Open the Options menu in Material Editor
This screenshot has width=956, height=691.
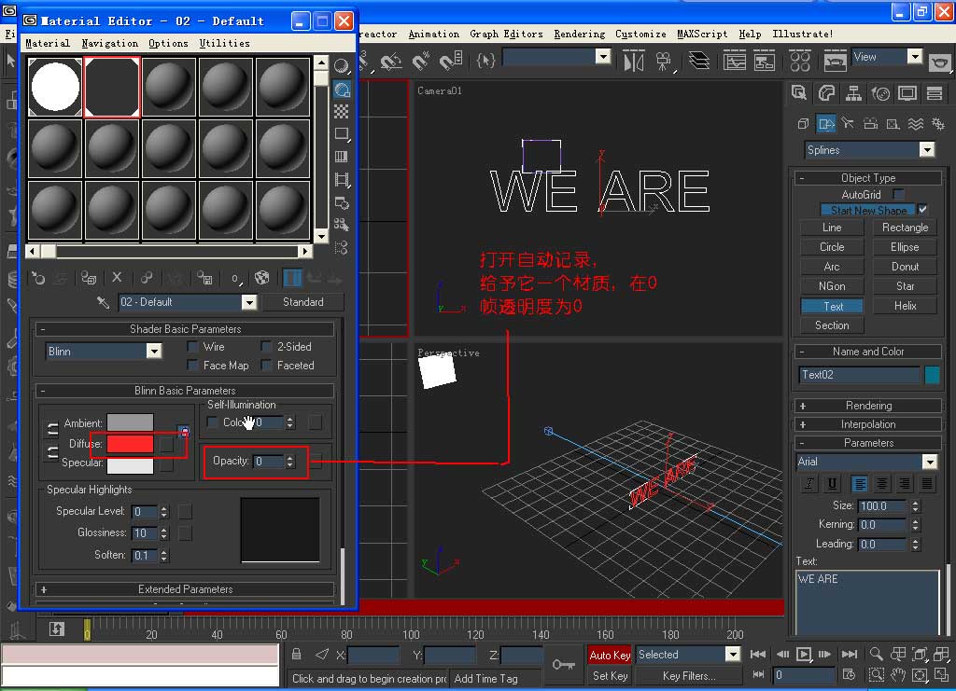(168, 43)
